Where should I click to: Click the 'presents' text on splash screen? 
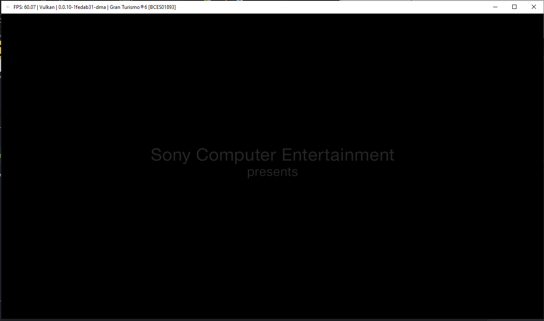pos(272,172)
